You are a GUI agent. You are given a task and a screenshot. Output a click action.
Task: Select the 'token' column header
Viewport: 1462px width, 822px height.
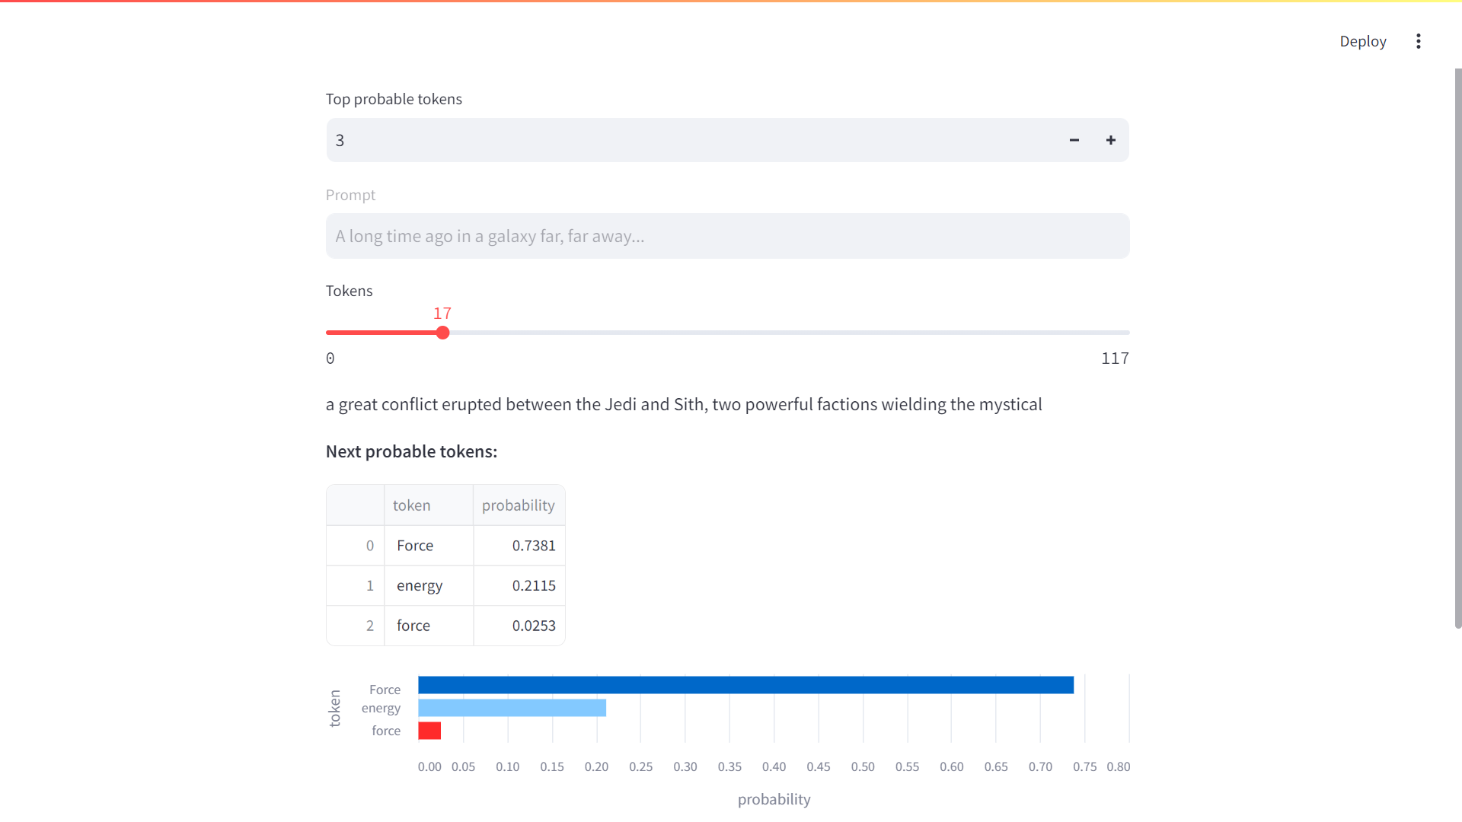pos(429,505)
